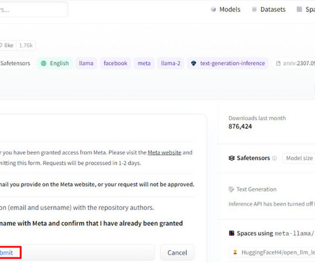Click the bold email approval warning text
The image size is (315, 263).
97,184
